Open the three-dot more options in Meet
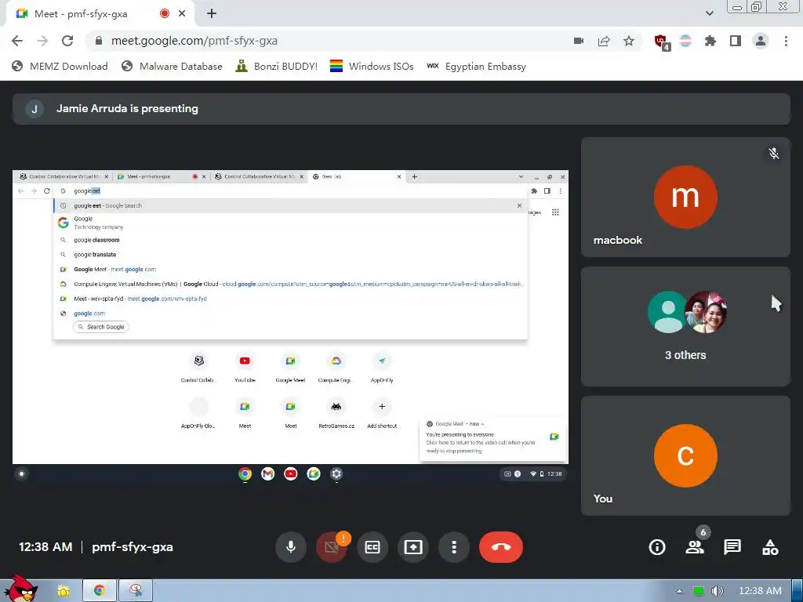 point(454,547)
